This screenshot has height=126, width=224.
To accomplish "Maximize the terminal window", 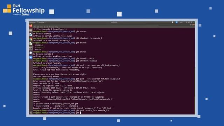I will (x=192, y=25).
